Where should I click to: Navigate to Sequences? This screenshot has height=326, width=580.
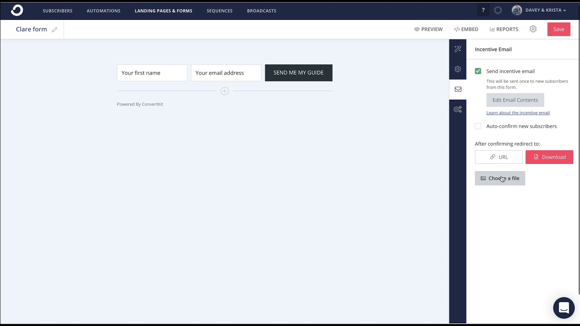pos(219,10)
